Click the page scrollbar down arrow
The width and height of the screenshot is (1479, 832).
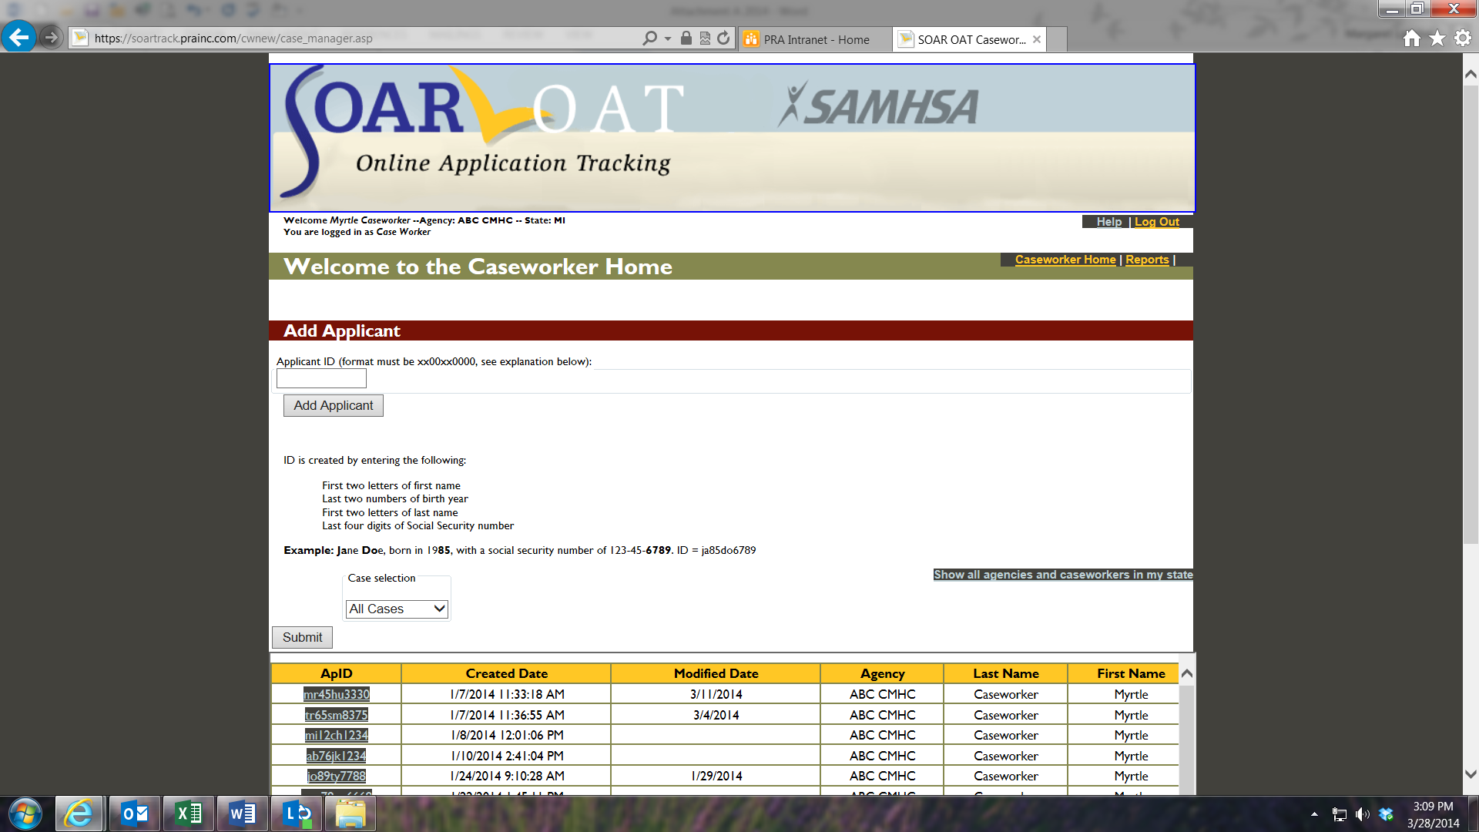[x=1470, y=774]
